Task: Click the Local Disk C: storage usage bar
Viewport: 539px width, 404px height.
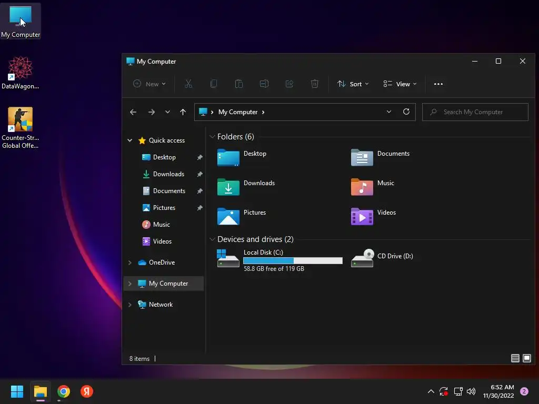Action: click(x=293, y=261)
